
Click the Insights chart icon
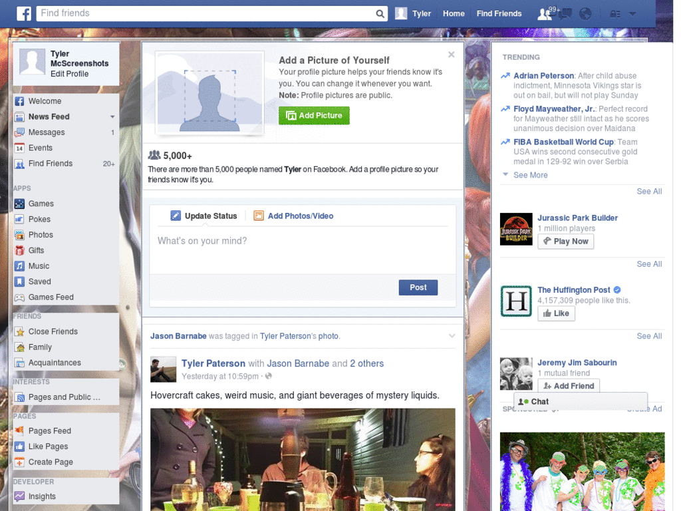coord(19,496)
